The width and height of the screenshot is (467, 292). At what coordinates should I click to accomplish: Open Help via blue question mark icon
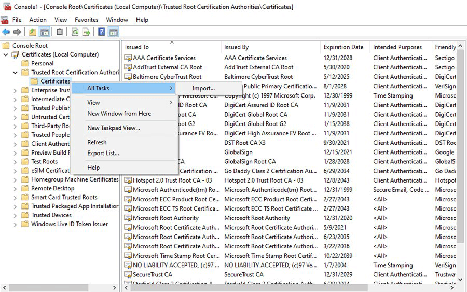(x=102, y=32)
